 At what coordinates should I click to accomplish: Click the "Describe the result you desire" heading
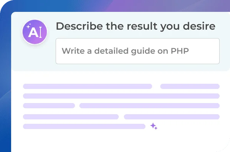tap(135, 26)
